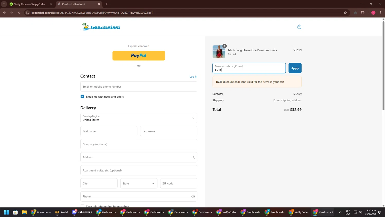Click the Discount code or gift card field
Image resolution: width=385 pixels, height=217 pixels.
[249, 68]
